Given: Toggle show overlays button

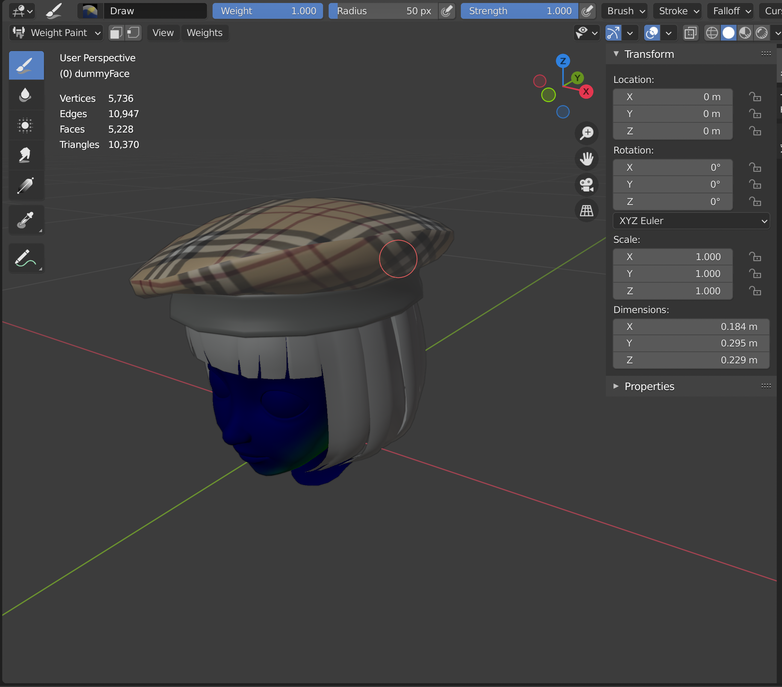Looking at the screenshot, I should (652, 33).
